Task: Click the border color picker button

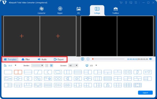Action: (x=47, y=65)
